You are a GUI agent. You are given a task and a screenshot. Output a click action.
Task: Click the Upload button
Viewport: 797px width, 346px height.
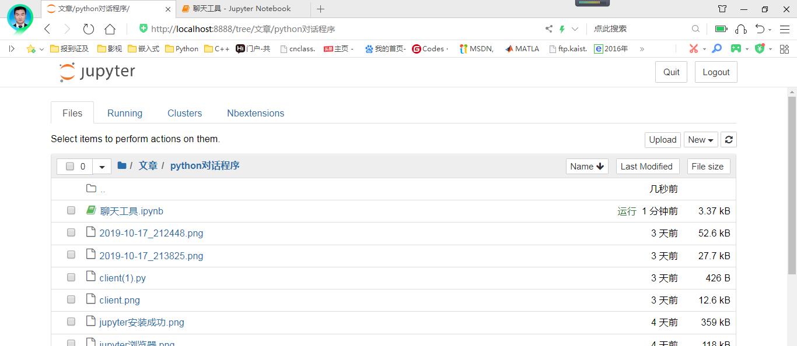[663, 140]
